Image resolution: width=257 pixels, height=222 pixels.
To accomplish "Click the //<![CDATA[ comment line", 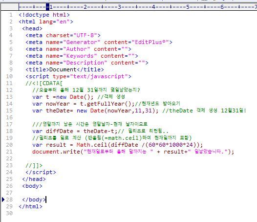I will (44, 83).
